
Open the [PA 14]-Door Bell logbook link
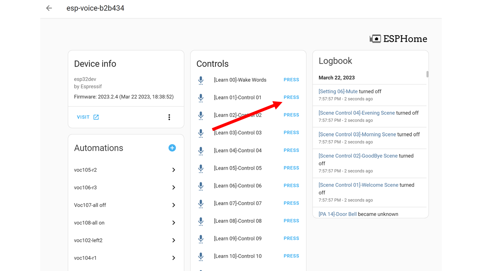[337, 214]
